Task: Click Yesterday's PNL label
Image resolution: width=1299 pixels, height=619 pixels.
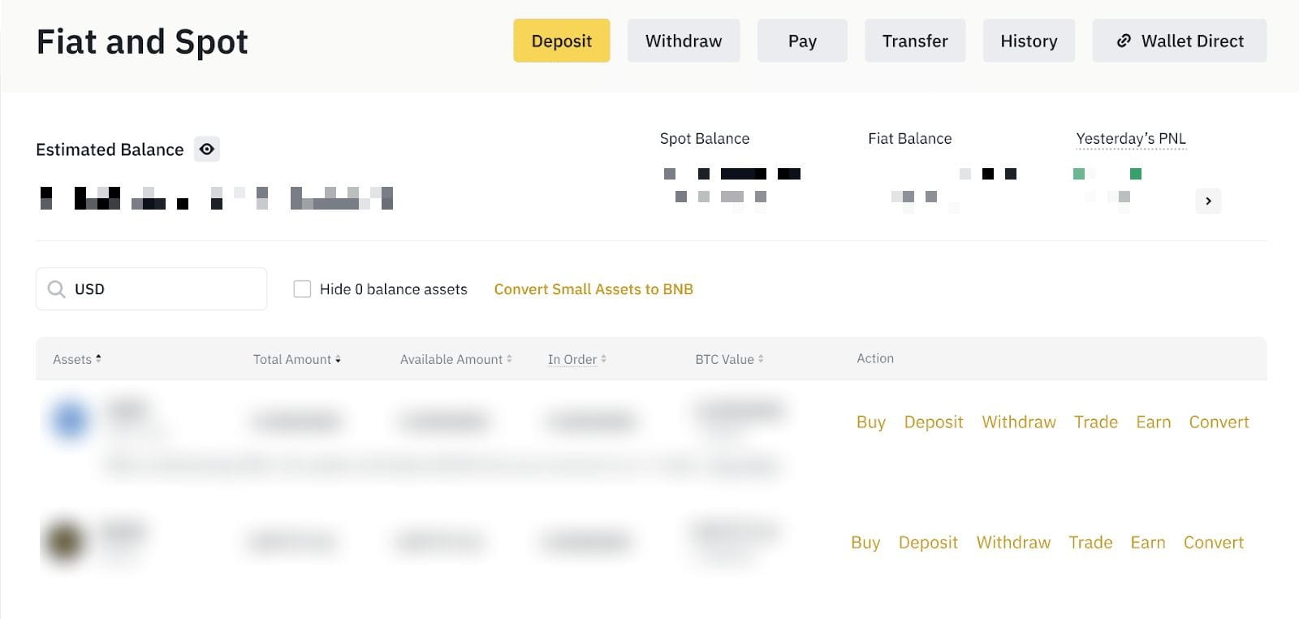Action: tap(1130, 139)
